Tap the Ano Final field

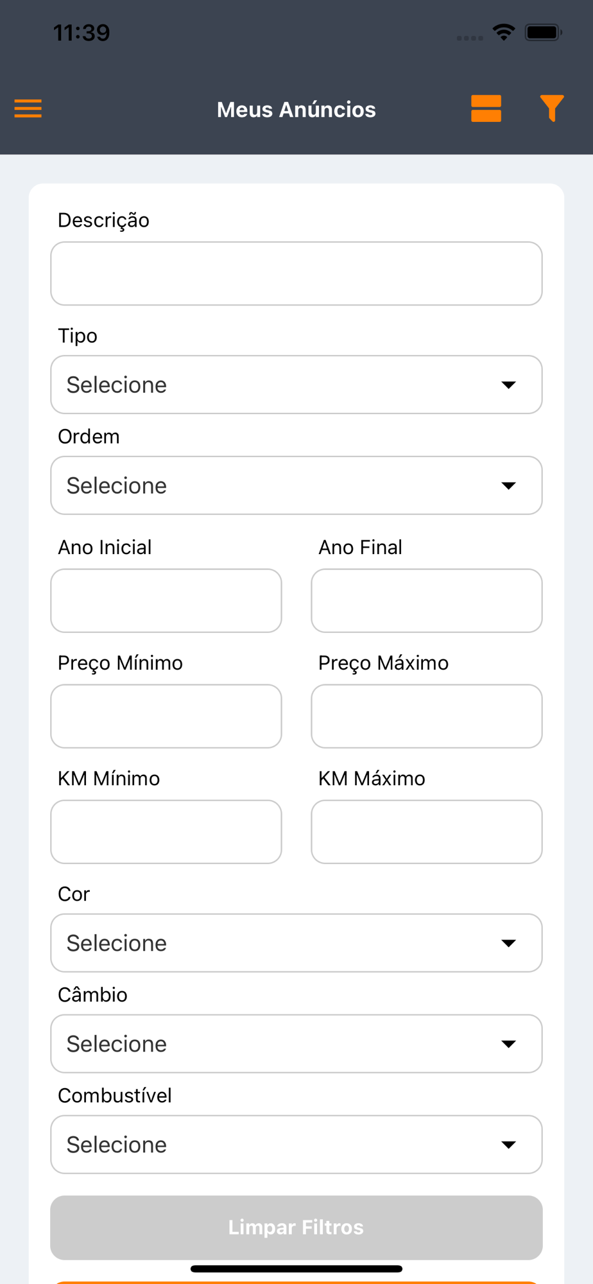tap(427, 601)
